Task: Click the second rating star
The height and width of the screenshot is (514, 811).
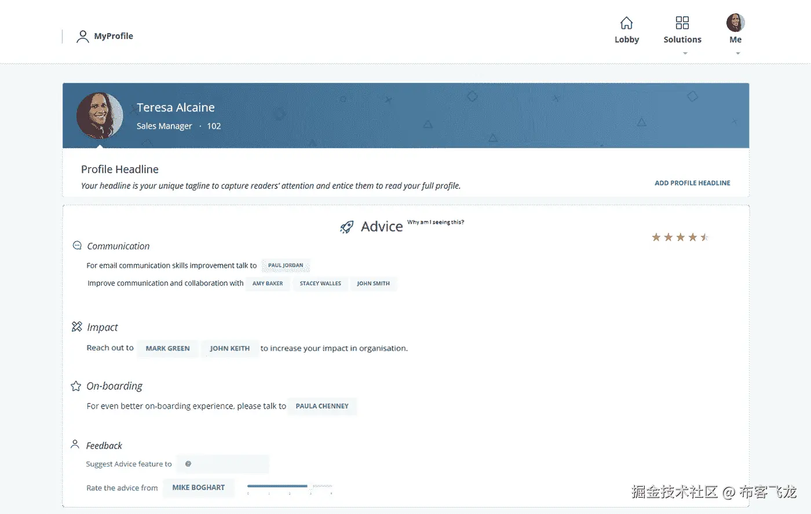Action: 668,237
